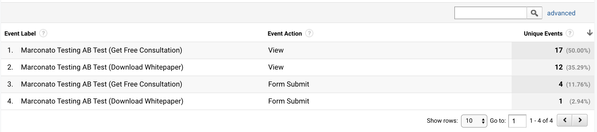Sort by the Unique Events column header

coord(543,33)
